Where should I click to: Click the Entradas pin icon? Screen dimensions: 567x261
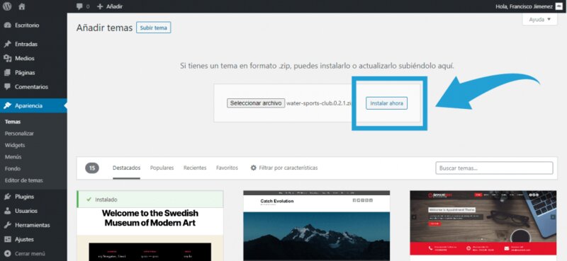7,44
